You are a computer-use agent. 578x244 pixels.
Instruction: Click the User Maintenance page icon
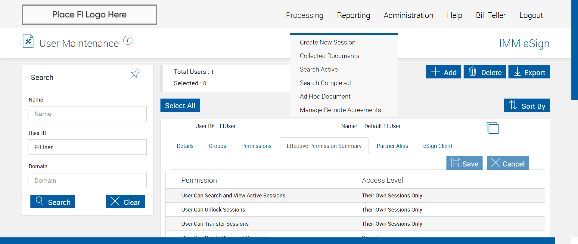tap(28, 41)
